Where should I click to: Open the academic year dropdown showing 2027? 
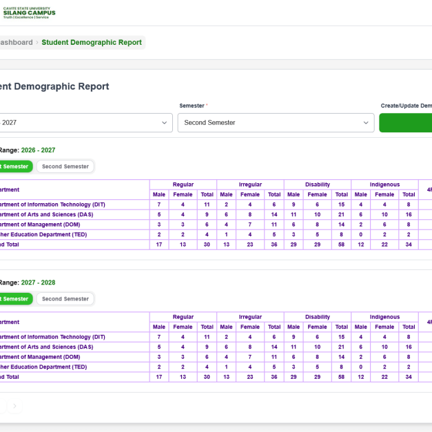tap(86, 123)
